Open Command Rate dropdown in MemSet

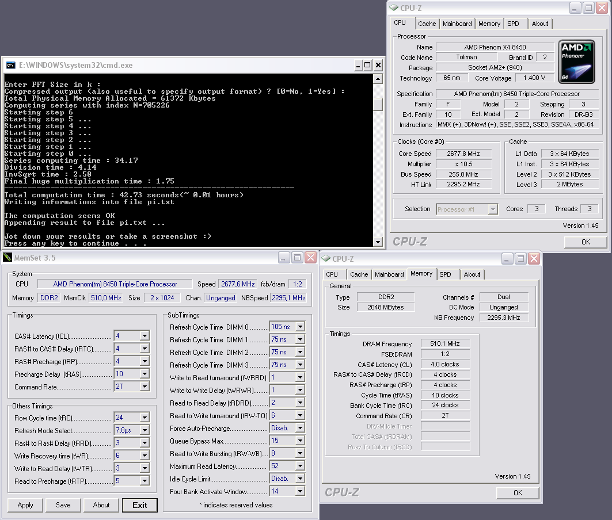(145, 387)
